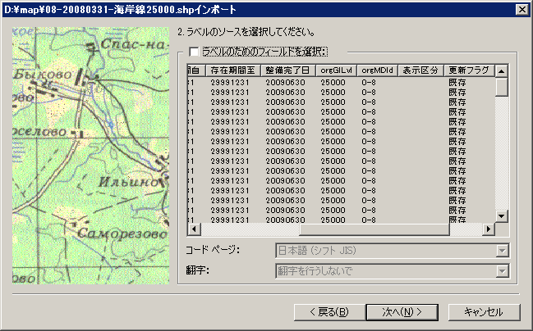Click the first row 25000 cell
Viewport: 533px width, 331px height.
[333, 83]
